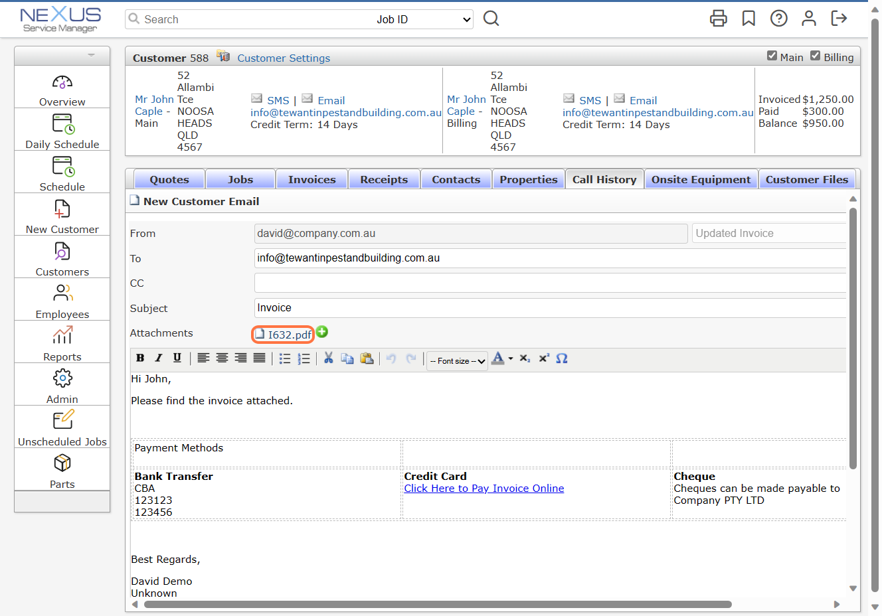
Task: Add an attachment with the green plus icon
Action: tap(323, 333)
